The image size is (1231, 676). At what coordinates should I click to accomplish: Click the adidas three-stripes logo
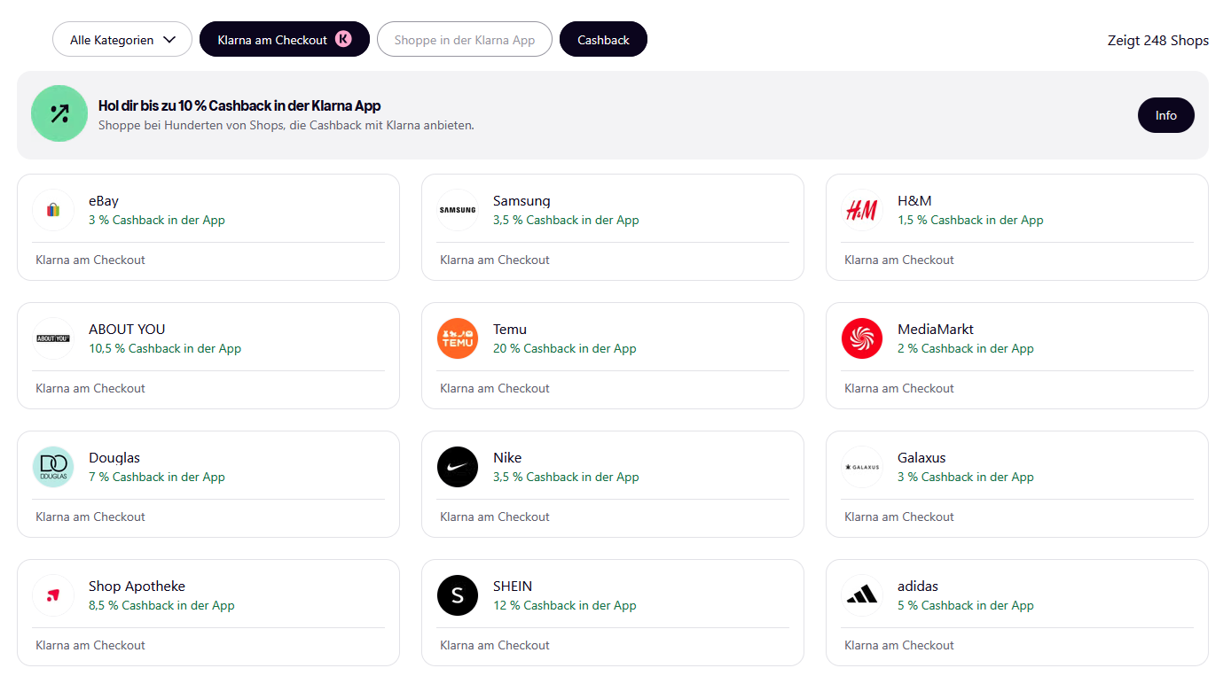862,595
